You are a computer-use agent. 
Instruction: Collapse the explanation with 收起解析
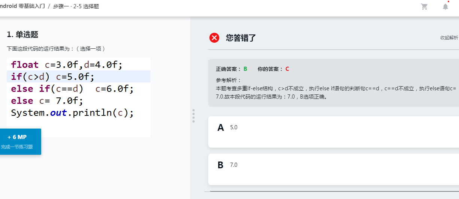(449, 38)
